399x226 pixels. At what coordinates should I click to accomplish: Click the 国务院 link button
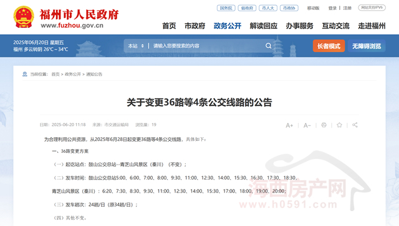tap(226, 8)
